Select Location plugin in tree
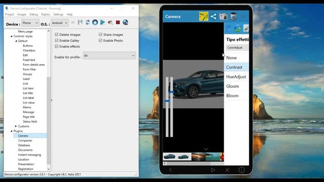 pos(24,160)
